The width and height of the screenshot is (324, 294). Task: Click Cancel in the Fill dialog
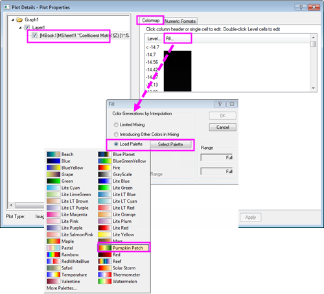click(x=222, y=127)
